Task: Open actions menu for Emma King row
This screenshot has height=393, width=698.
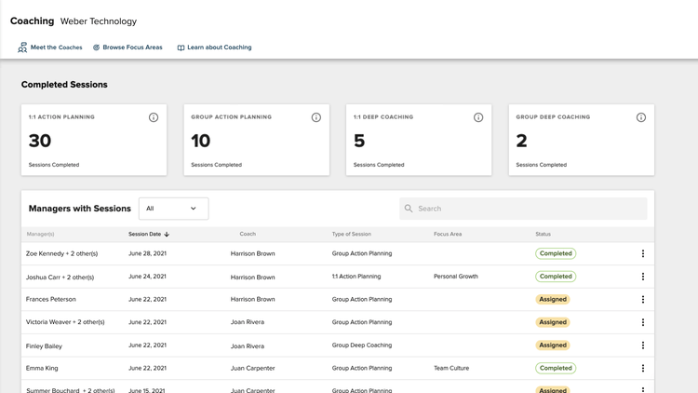Action: 643,368
